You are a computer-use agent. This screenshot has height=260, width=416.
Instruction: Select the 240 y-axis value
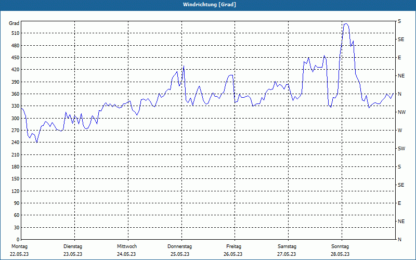[16, 142]
